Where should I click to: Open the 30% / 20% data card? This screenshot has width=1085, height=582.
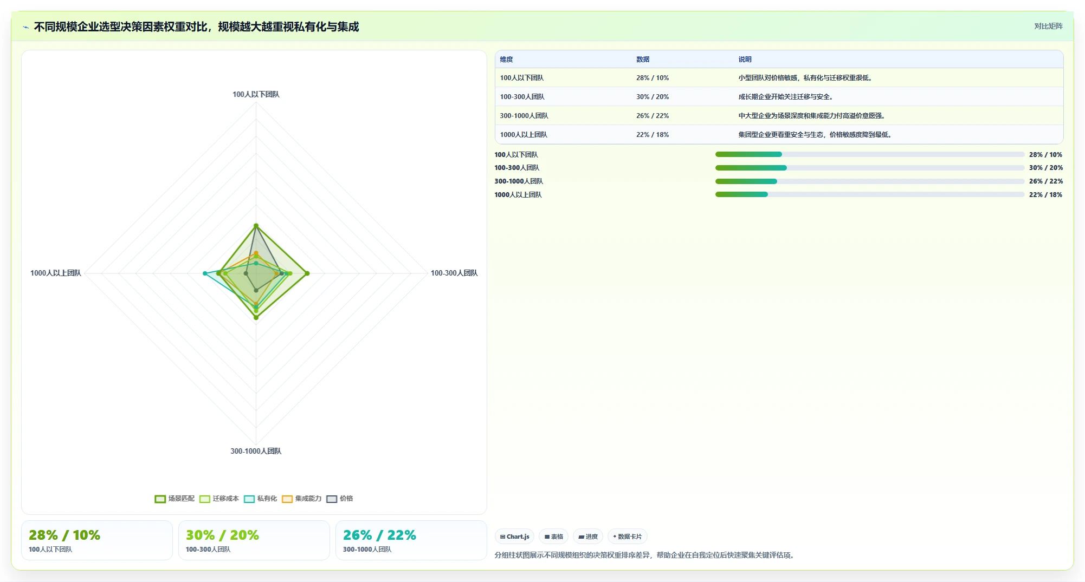click(254, 540)
